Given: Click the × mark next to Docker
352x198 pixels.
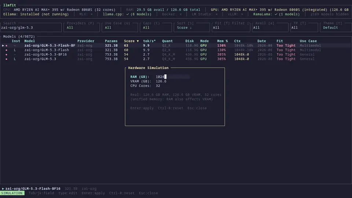Looking at the screenshot, I should coord(180,14).
